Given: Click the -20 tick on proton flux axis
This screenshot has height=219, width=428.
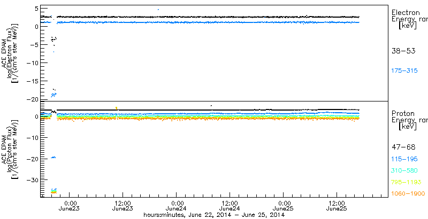Looking at the screenshot, I should coord(32,159).
